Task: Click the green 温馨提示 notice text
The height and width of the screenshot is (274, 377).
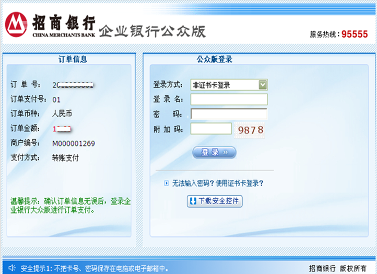Action: click(70, 206)
